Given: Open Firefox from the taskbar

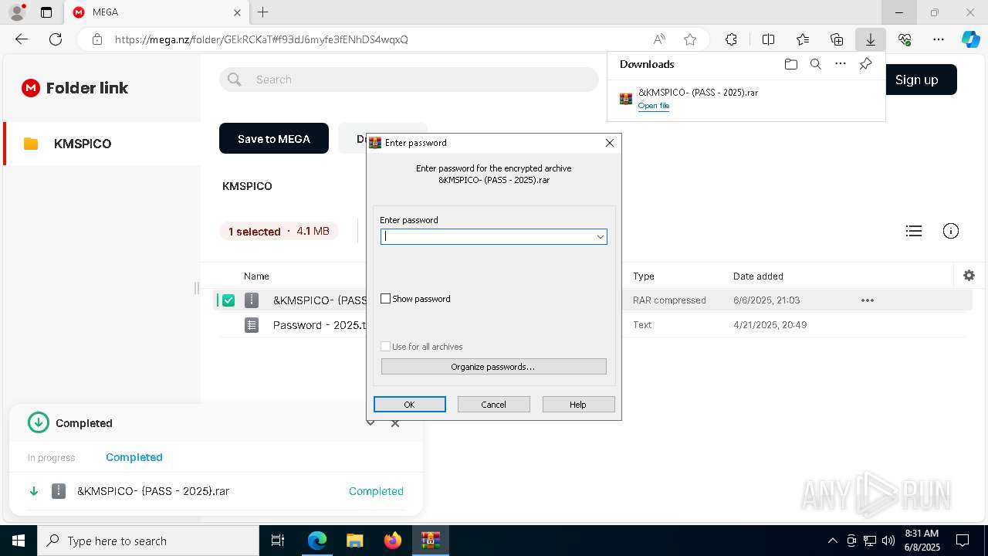Looking at the screenshot, I should click(393, 541).
